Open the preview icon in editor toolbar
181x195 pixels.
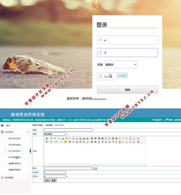[x=59, y=138]
